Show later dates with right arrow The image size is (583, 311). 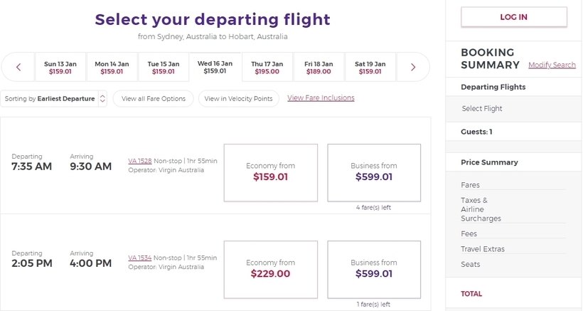413,67
